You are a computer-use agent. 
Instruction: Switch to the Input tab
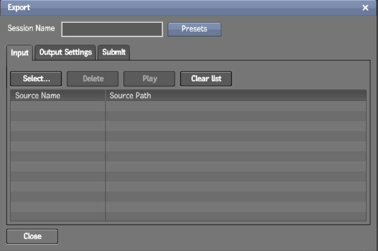(x=20, y=53)
